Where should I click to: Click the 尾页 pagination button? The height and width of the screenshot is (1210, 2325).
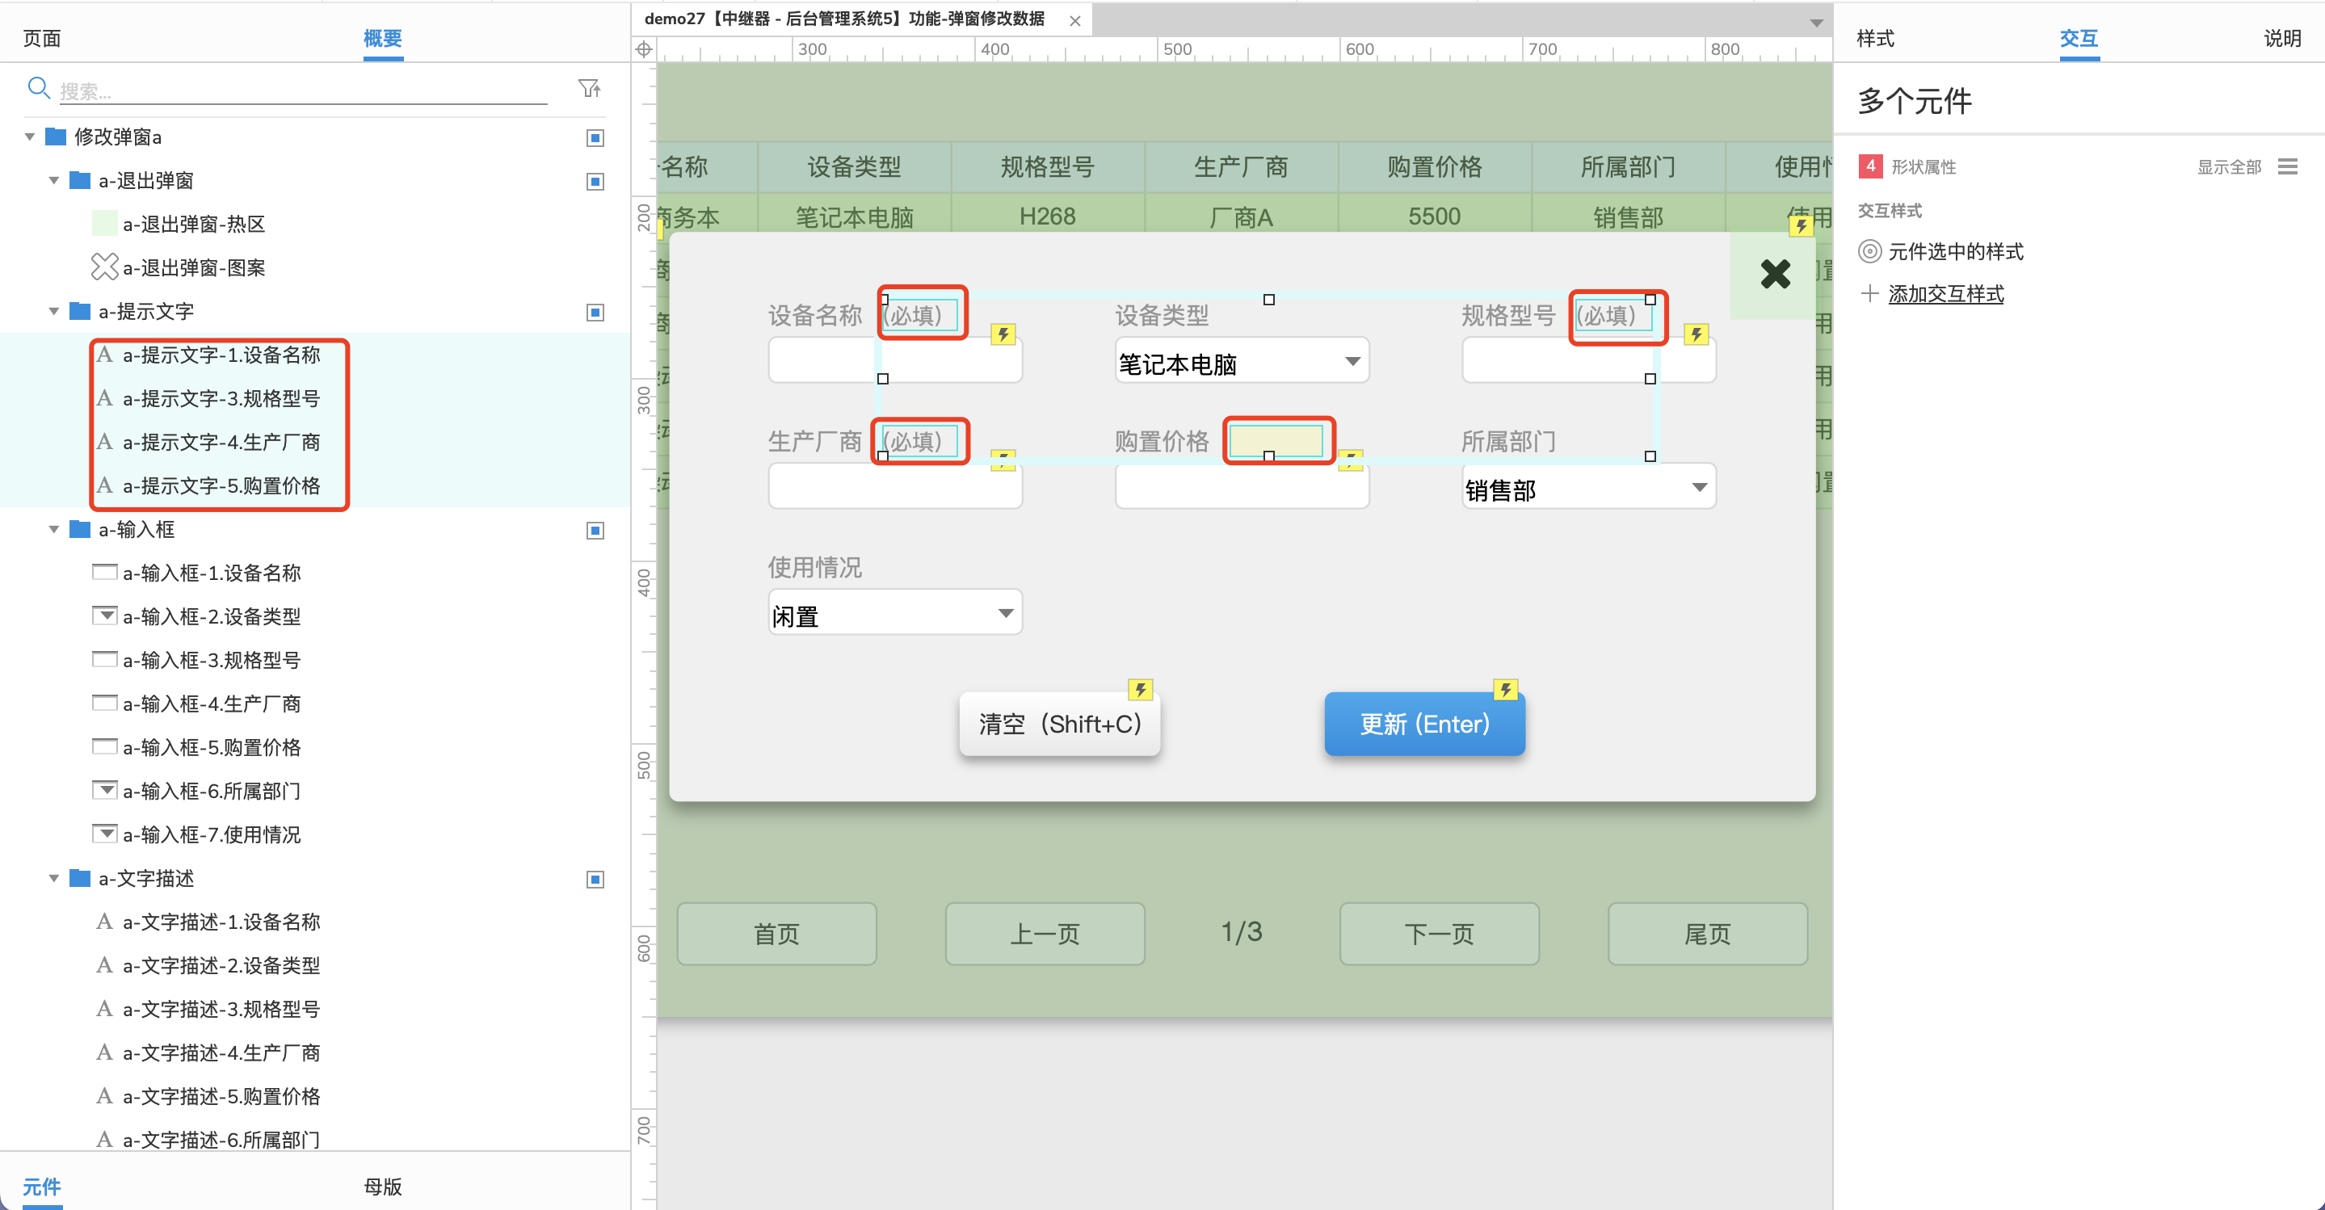pyautogui.click(x=1707, y=934)
